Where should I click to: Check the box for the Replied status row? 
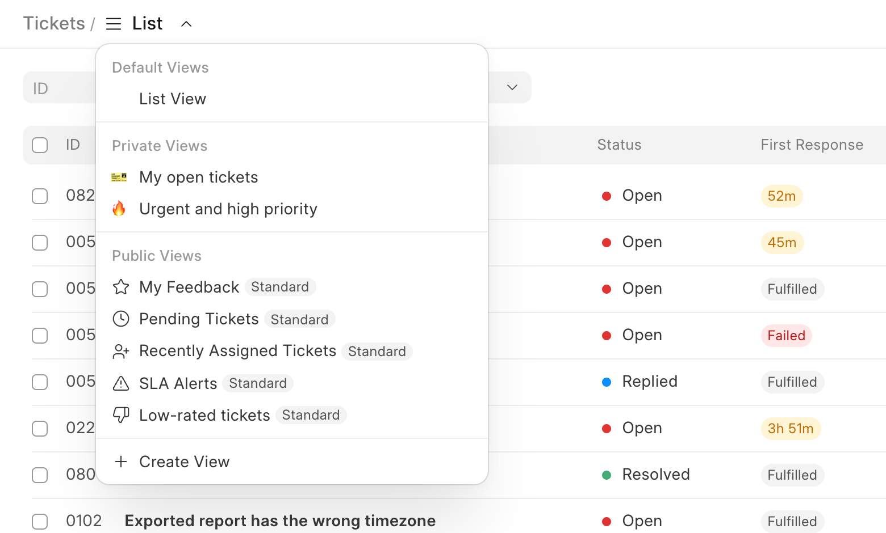[40, 382]
